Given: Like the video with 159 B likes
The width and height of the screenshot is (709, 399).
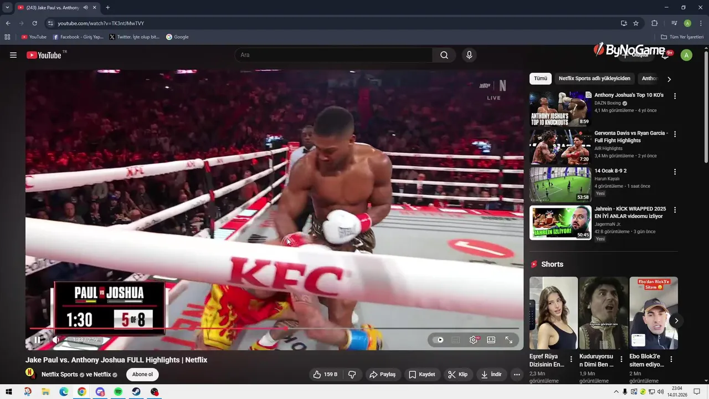Looking at the screenshot, I should click(x=325, y=375).
